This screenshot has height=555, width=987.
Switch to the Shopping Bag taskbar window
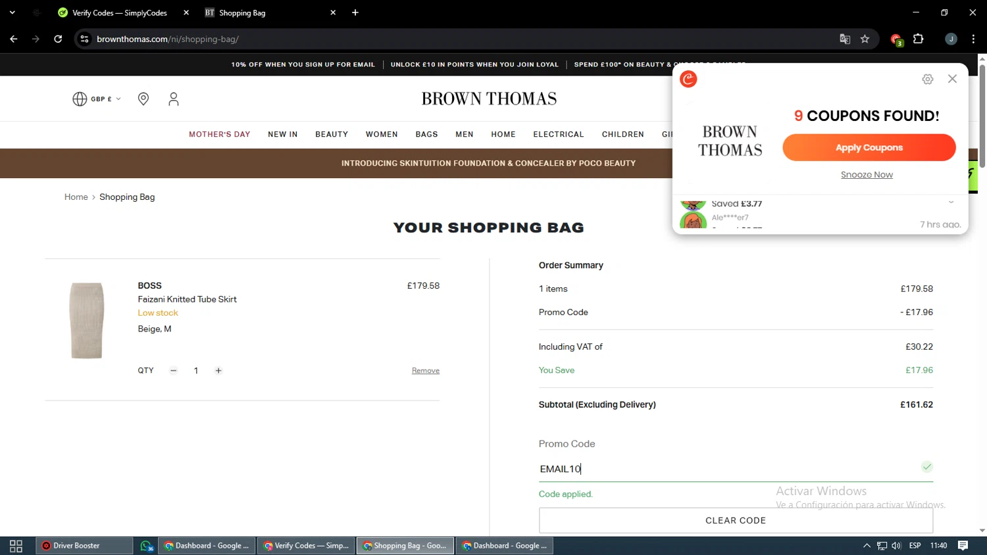click(x=405, y=546)
